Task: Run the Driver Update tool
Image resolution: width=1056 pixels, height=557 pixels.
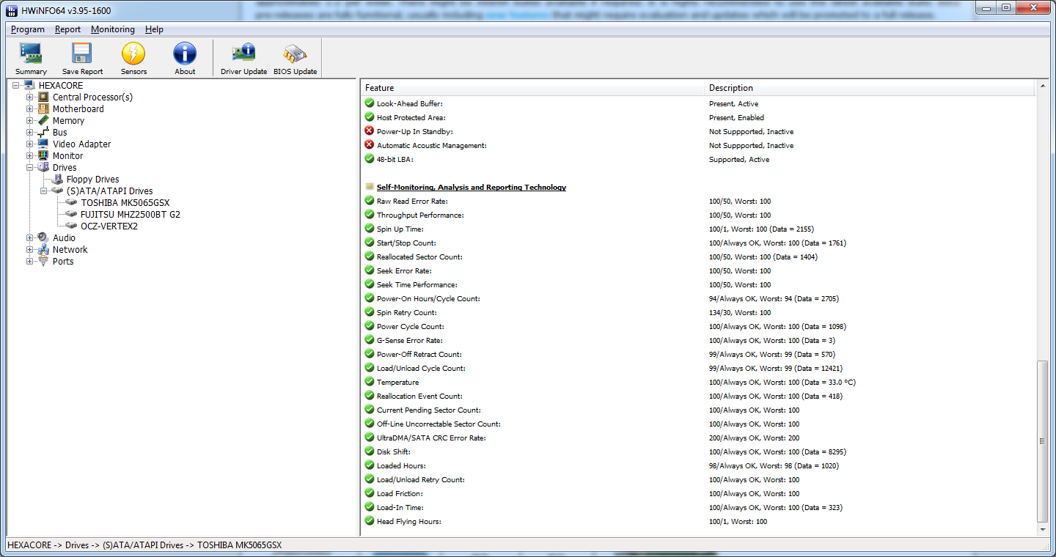Action: [243, 53]
